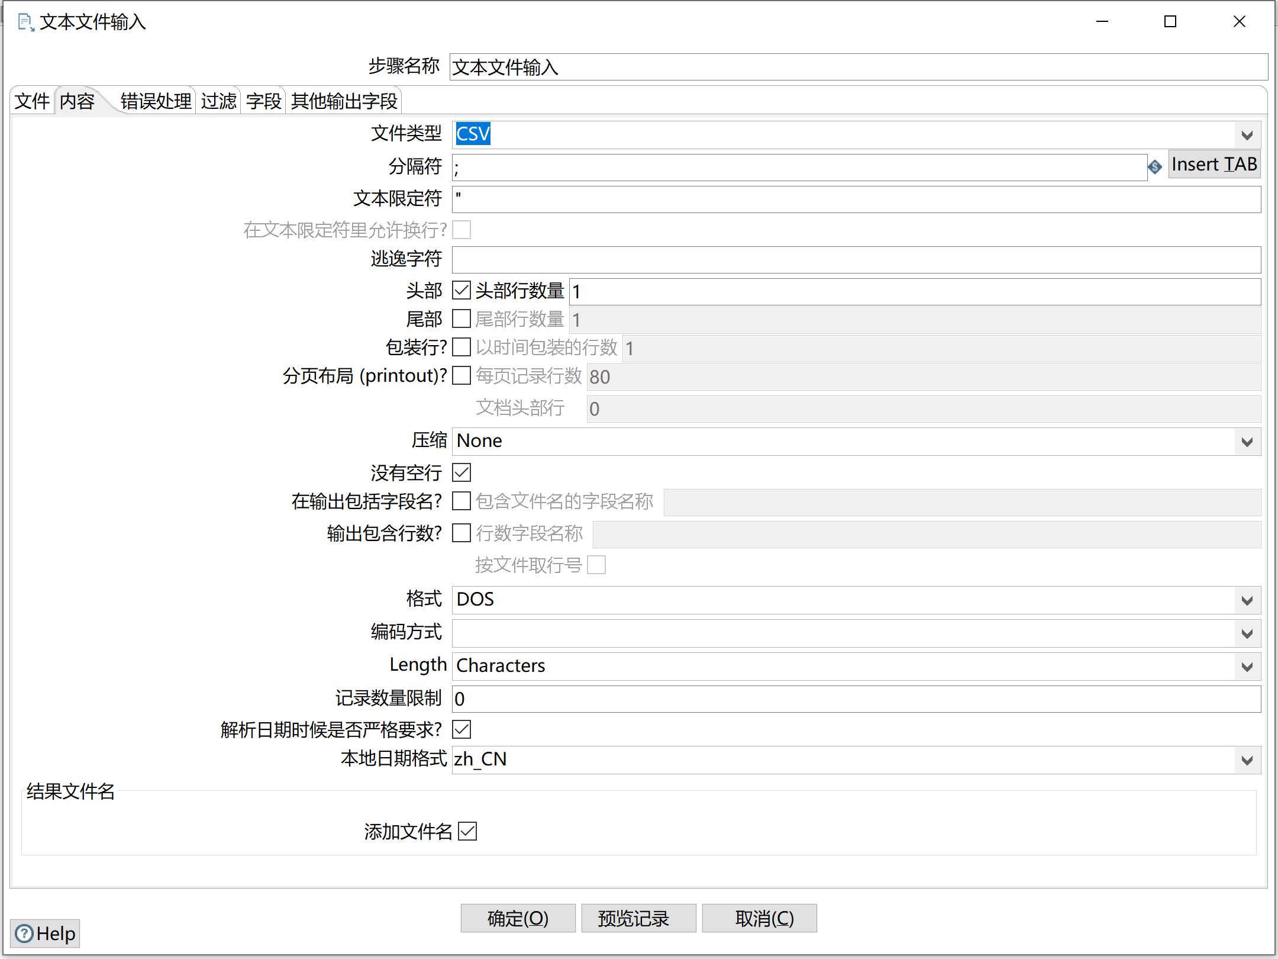1278x959 pixels.
Task: Open the 本地日期格式 zh_CN dropdown
Action: tap(1247, 760)
